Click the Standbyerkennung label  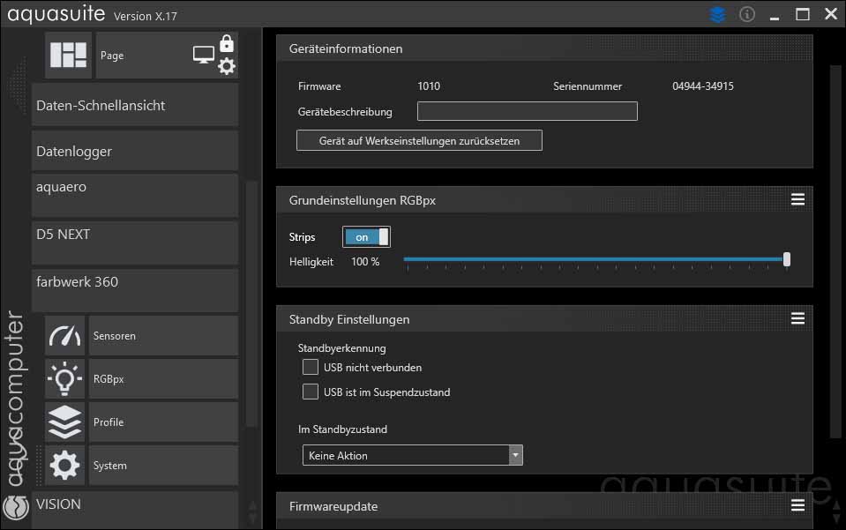pos(342,348)
